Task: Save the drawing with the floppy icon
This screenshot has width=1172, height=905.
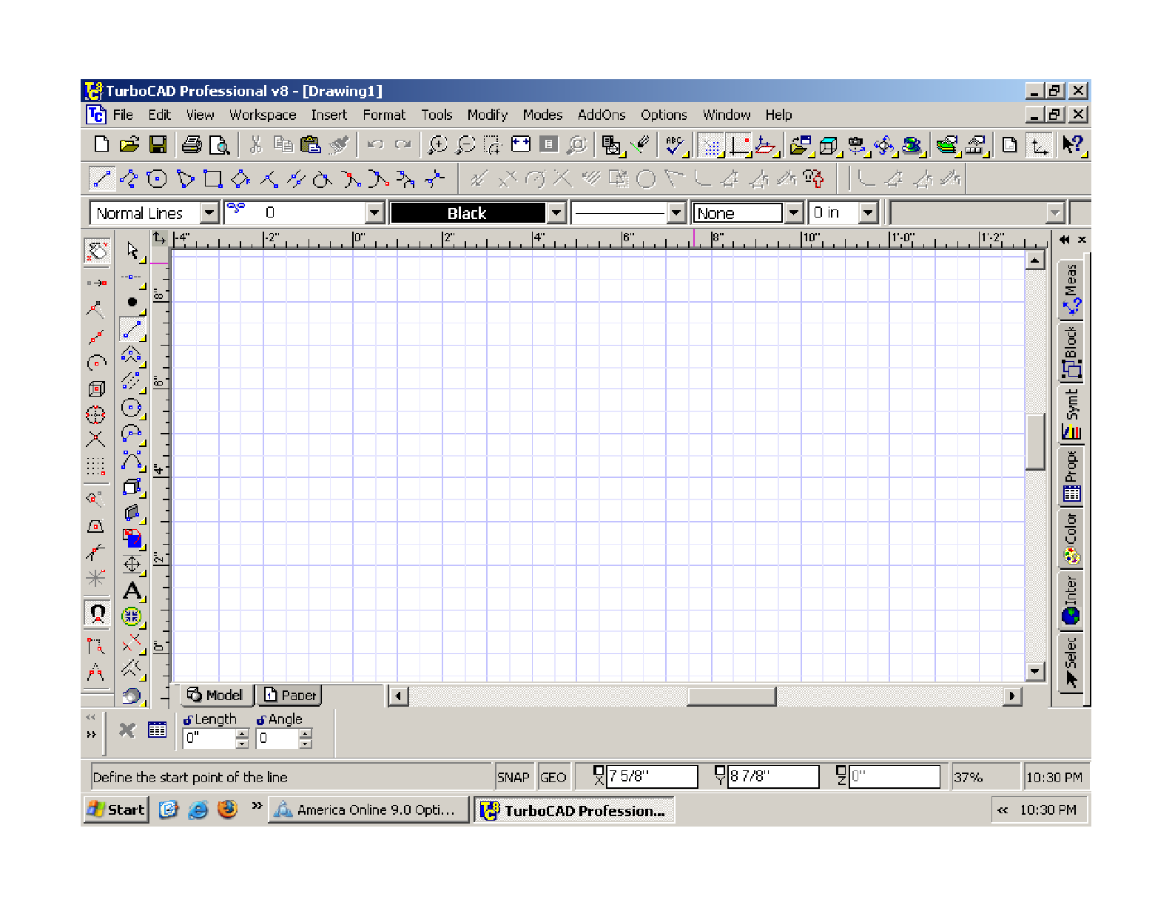Action: 158,144
